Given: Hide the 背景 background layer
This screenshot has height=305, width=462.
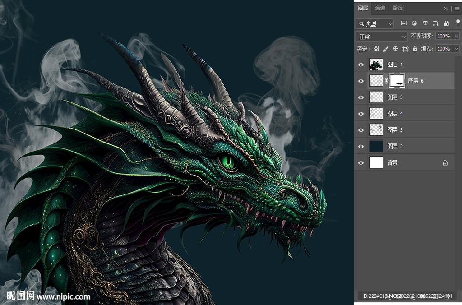Looking at the screenshot, I should pos(360,163).
